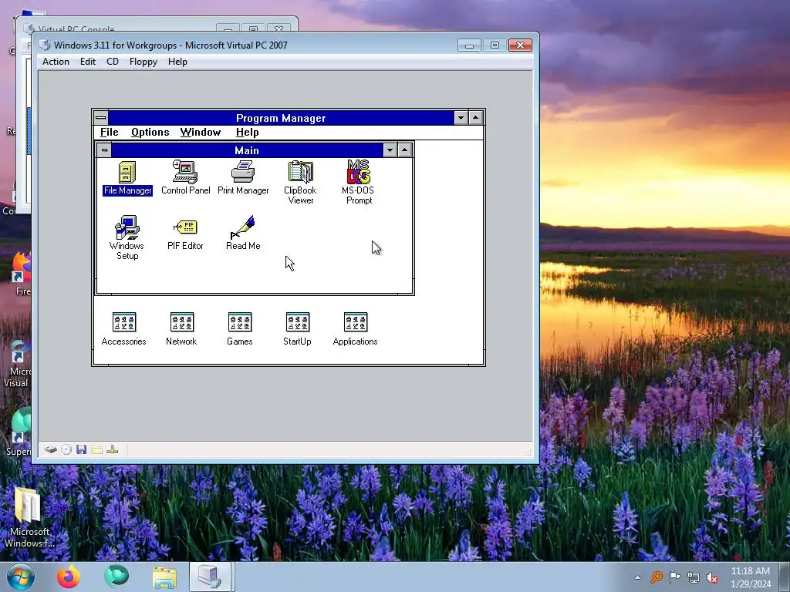
Task: Click the Virtual PC taskbar button
Action: pyautogui.click(x=210, y=577)
